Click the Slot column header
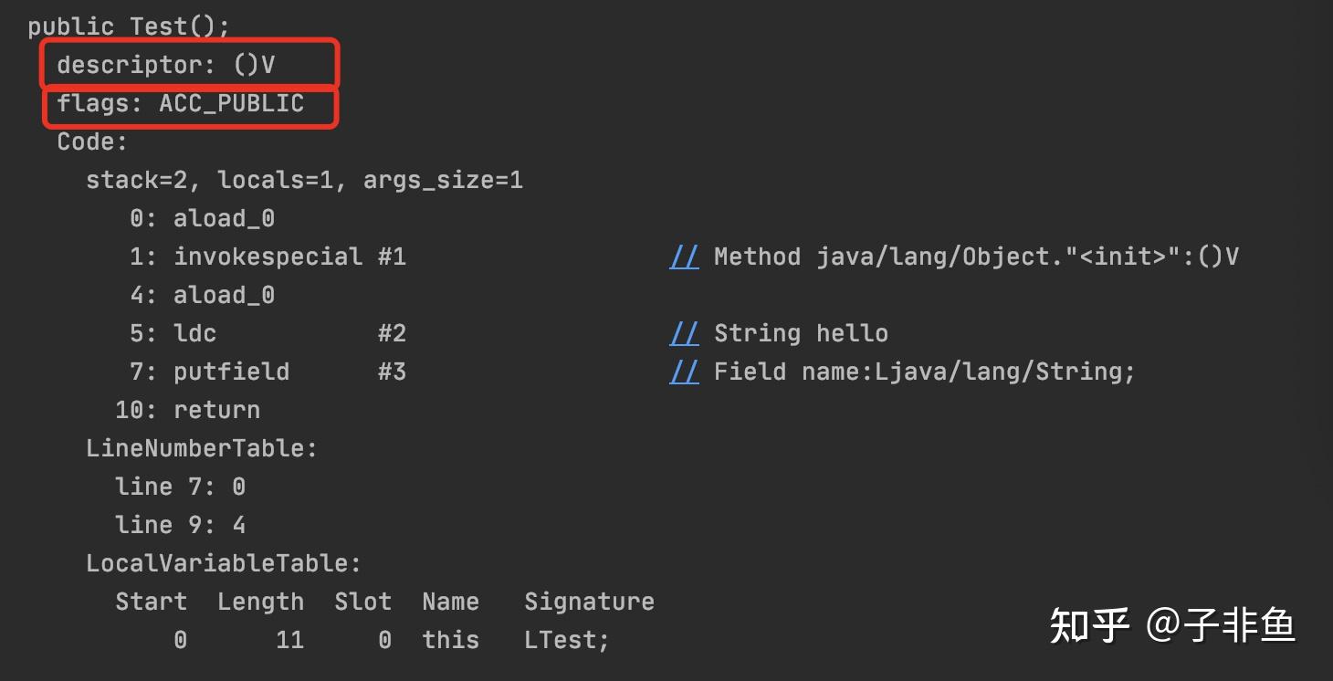Image resolution: width=1333 pixels, height=681 pixels. tap(362, 602)
